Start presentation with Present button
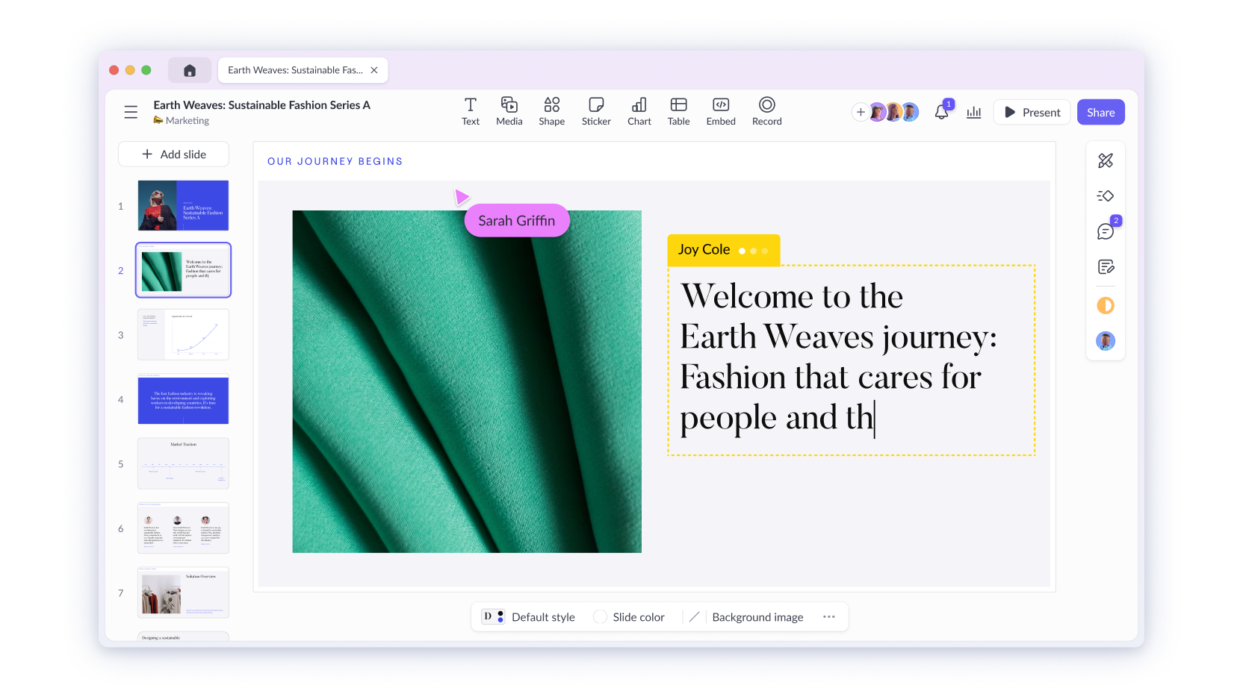 click(x=1032, y=112)
